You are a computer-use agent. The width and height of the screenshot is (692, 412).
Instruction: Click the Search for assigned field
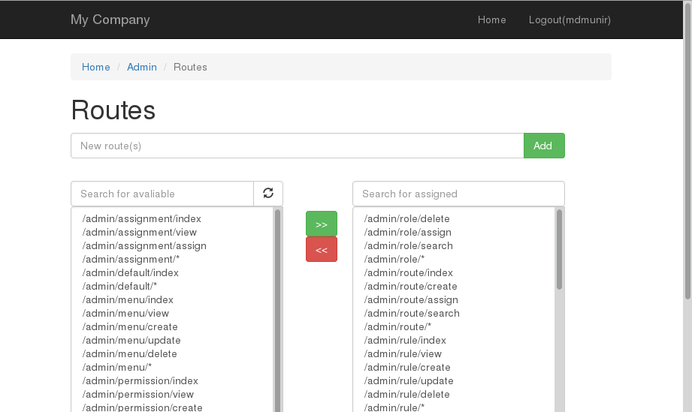coord(458,194)
